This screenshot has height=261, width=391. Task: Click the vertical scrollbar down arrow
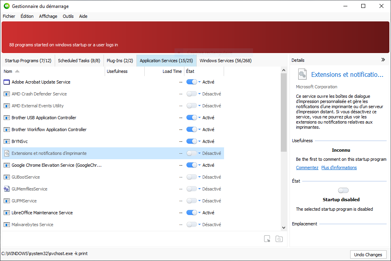pyautogui.click(x=284, y=228)
